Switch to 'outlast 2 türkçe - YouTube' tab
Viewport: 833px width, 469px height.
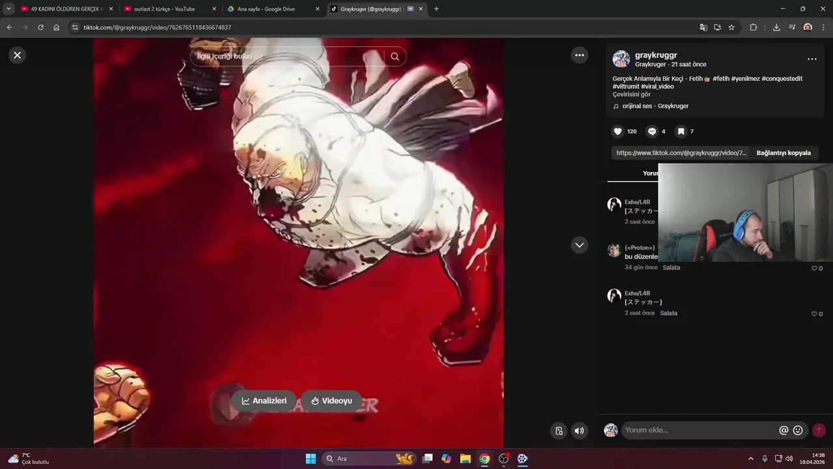pos(169,9)
